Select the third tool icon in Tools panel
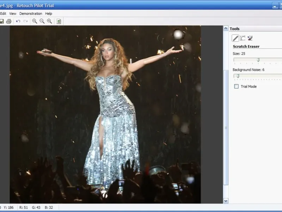The width and height of the screenshot is (282, 212). [250, 38]
